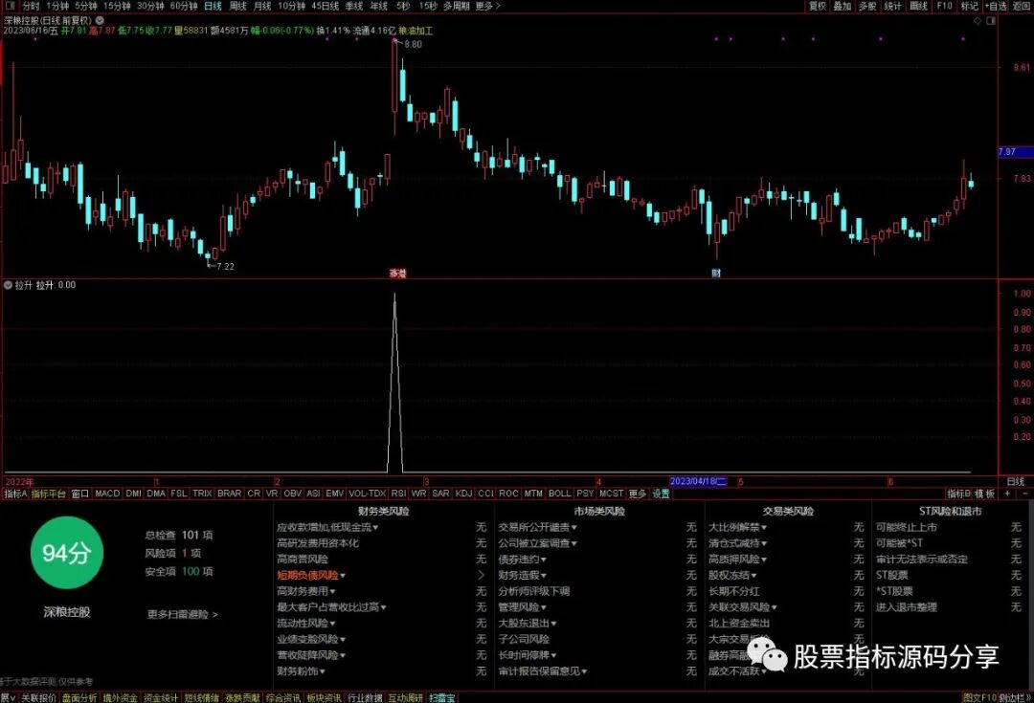Add stock with +自选 button
This screenshot has width=1034, height=703.
click(996, 6)
